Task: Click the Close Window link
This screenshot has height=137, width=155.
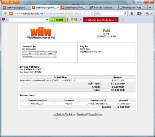Action: point(95,114)
